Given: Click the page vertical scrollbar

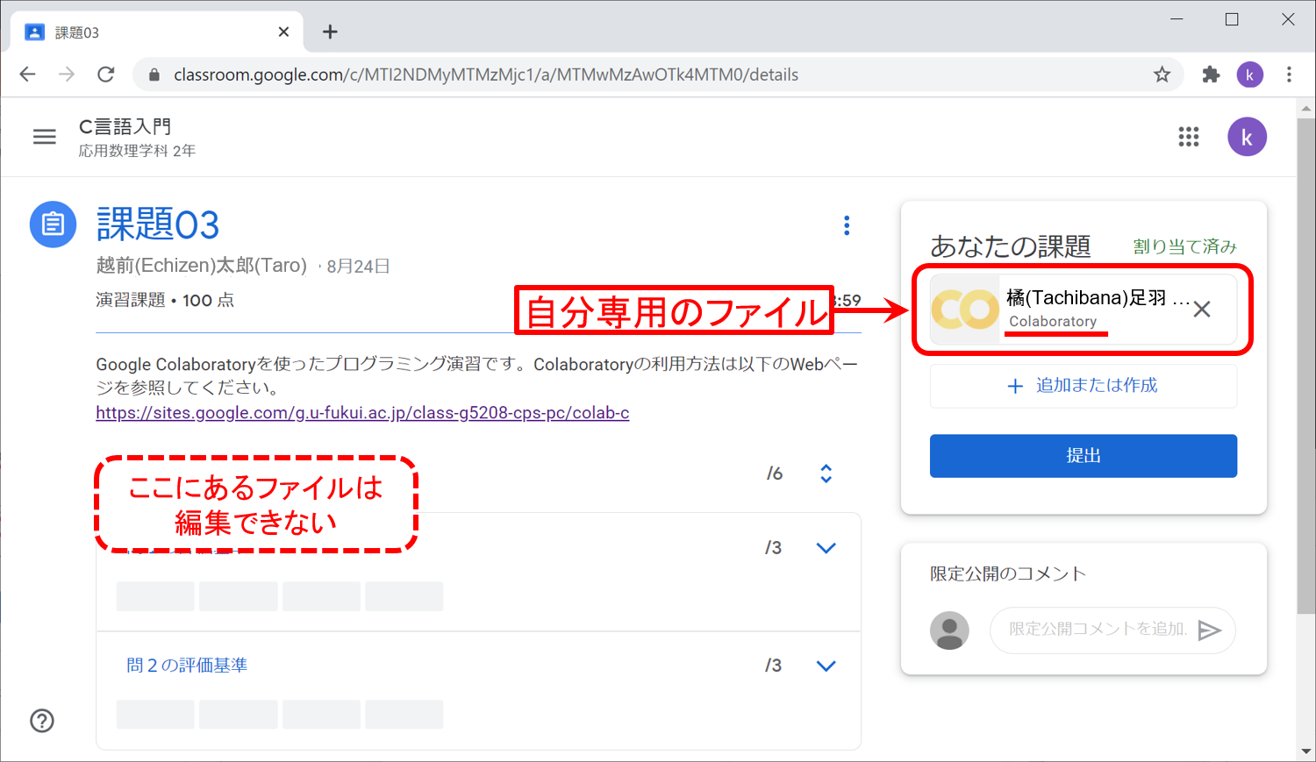Looking at the screenshot, I should [x=1306, y=364].
